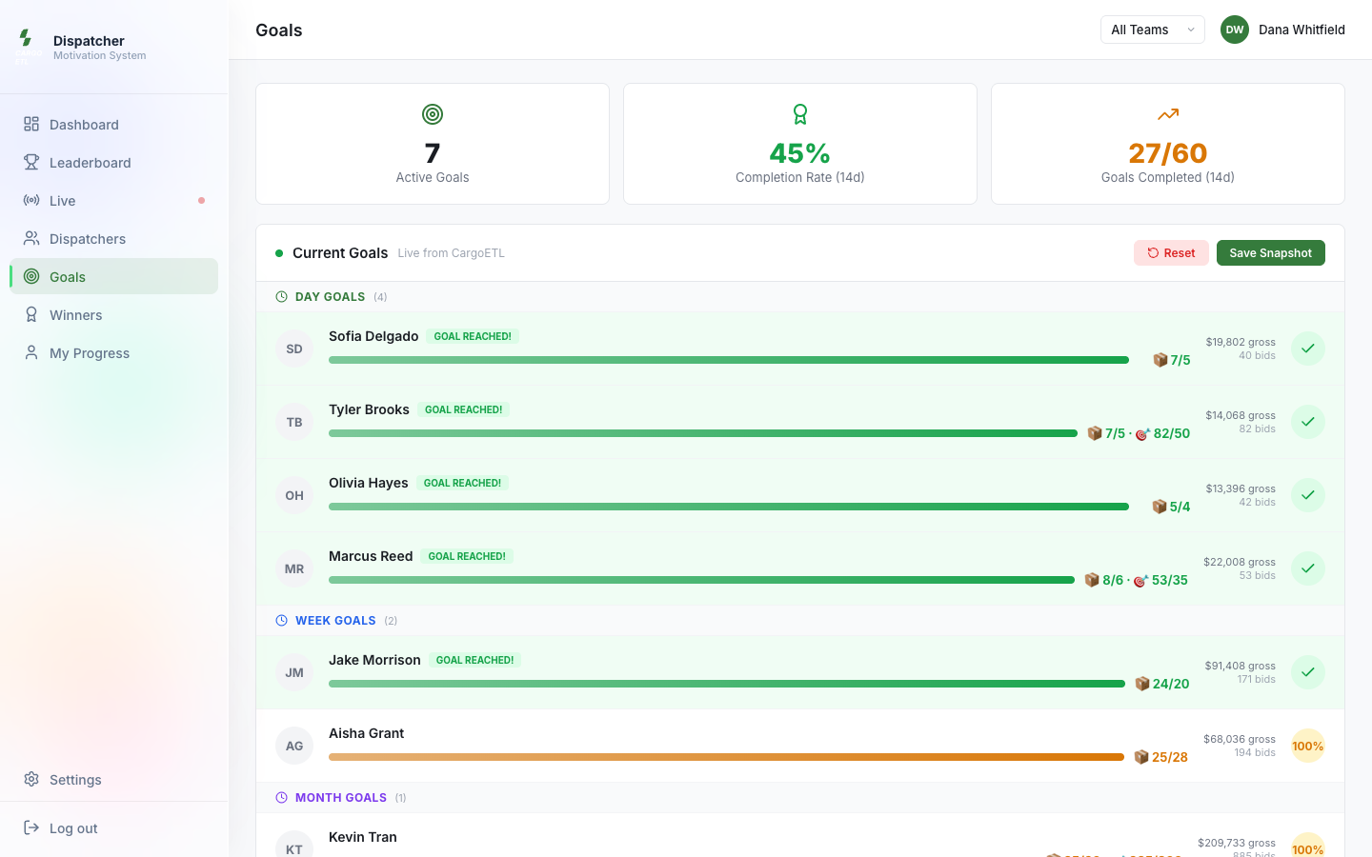Navigate to Dispatchers
The height and width of the screenshot is (857, 1372).
click(114, 239)
